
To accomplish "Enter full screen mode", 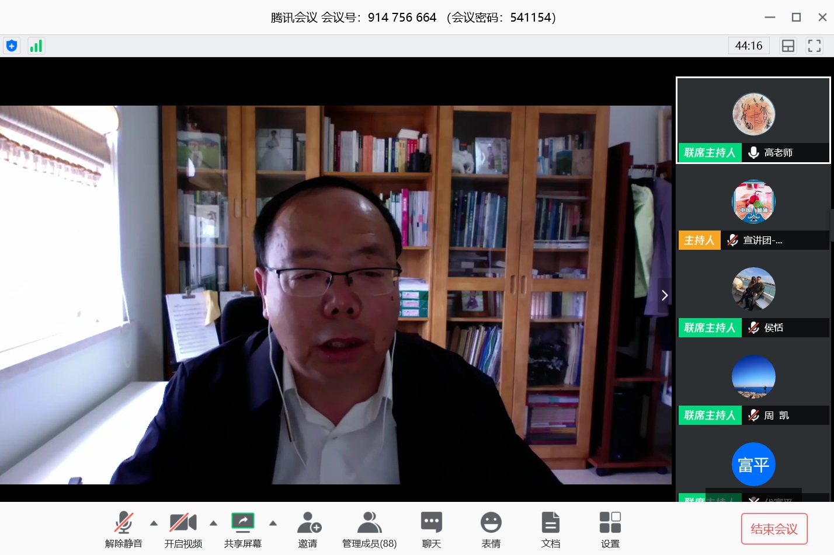I will 814,46.
